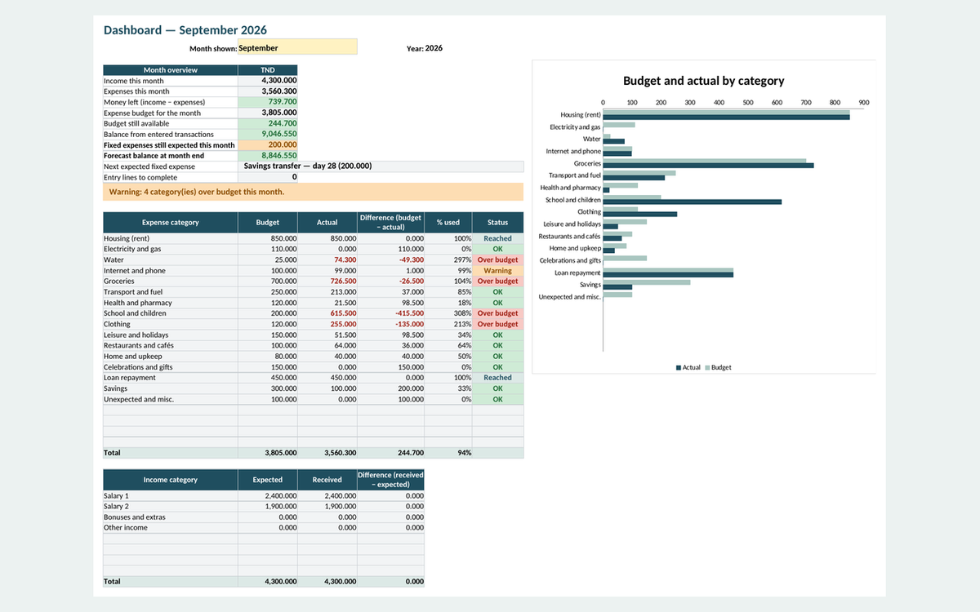
Task: Click the Savings transfer — day 28 cell
Action: coord(381,166)
